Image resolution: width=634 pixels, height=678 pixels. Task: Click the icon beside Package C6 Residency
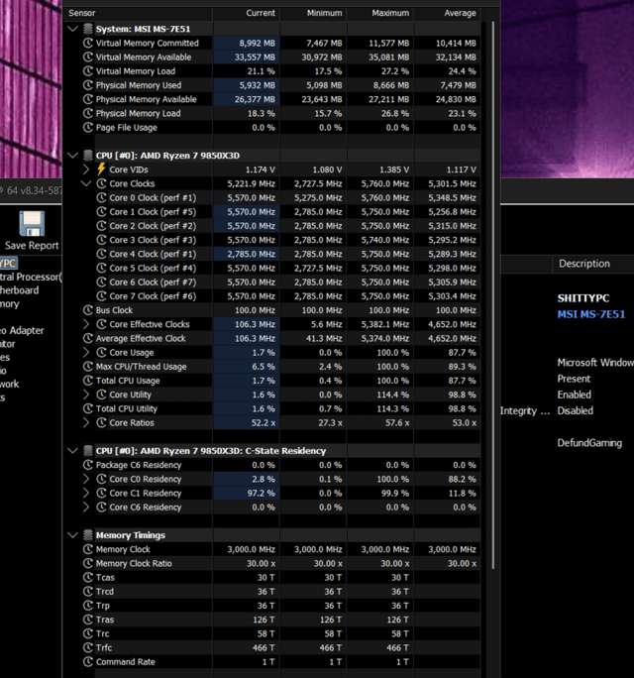point(87,465)
